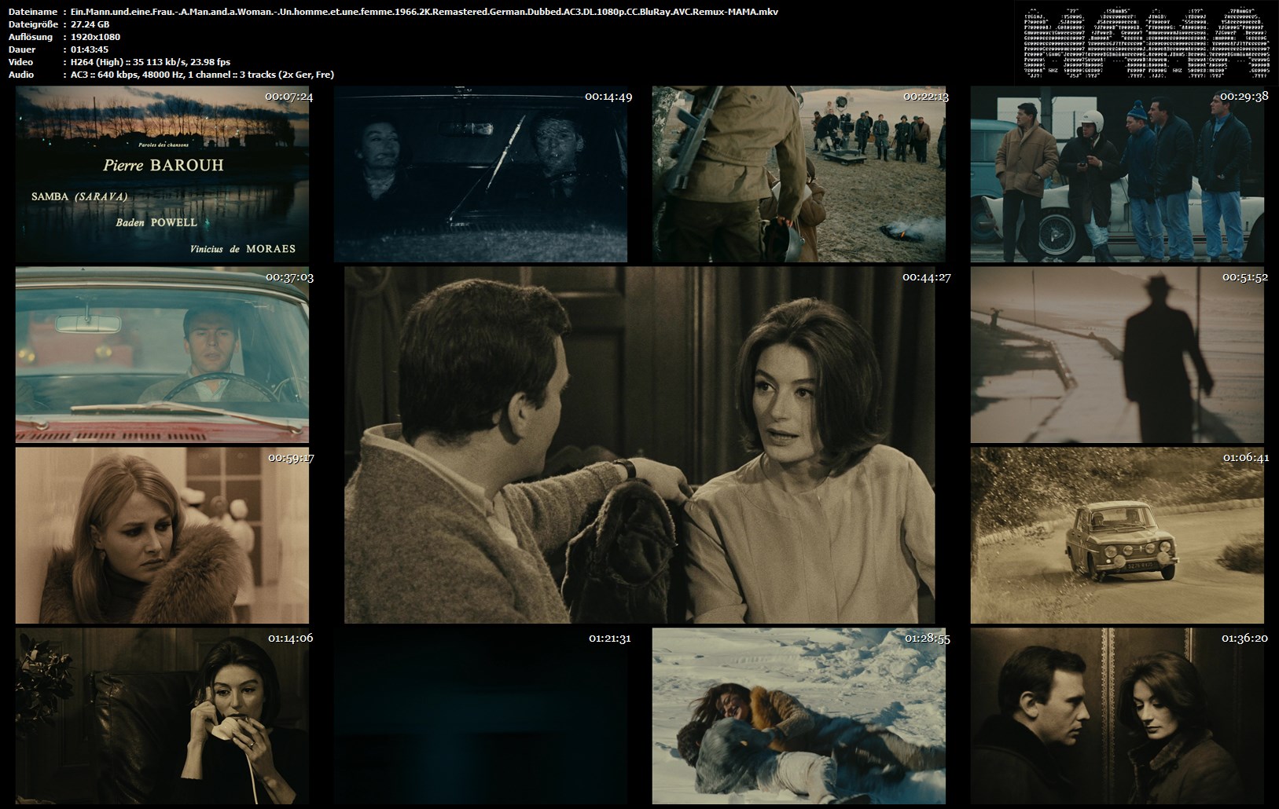Open the thumbnail at 00:14:49
The width and height of the screenshot is (1279, 809).
(x=481, y=174)
